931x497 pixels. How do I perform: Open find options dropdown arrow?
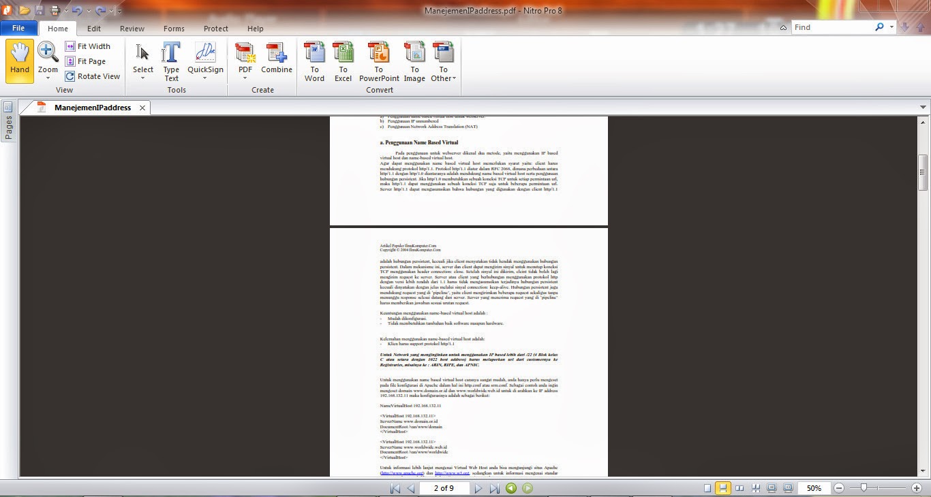(891, 27)
